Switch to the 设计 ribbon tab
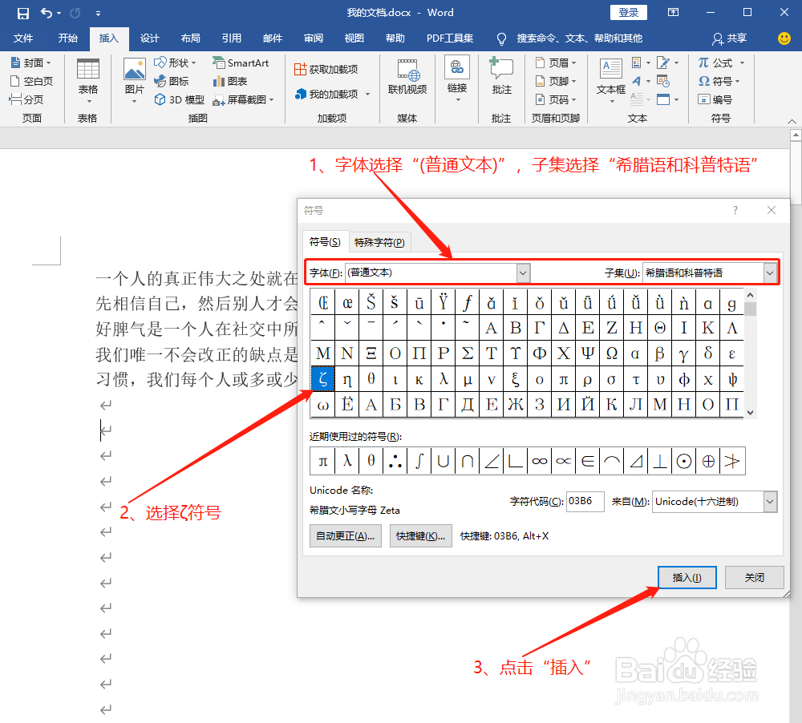 [149, 38]
